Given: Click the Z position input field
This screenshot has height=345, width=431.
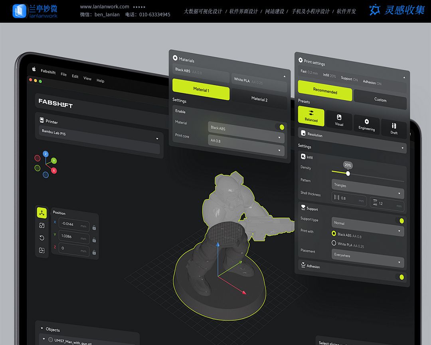Looking at the screenshot, I should (74, 249).
